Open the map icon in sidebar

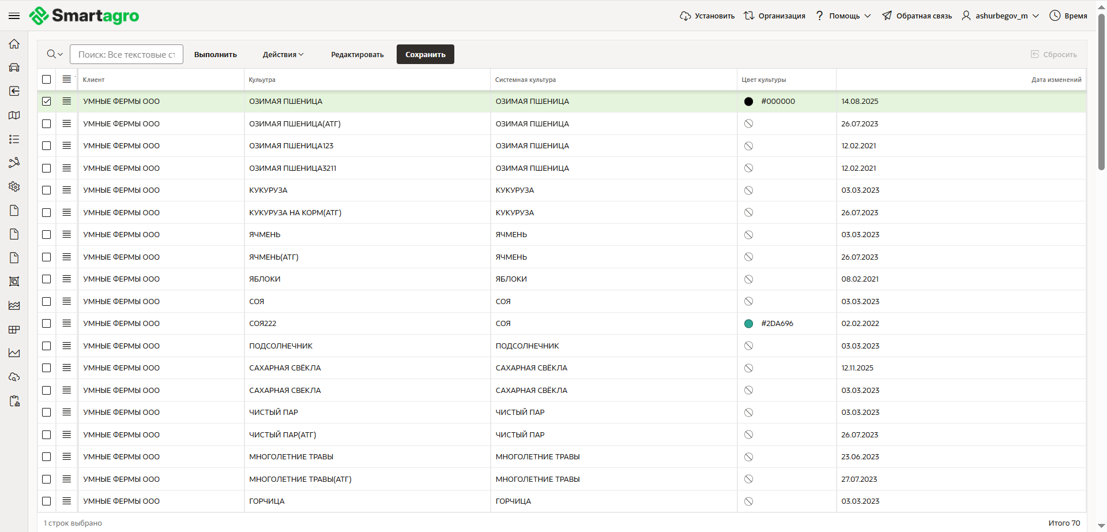click(14, 115)
